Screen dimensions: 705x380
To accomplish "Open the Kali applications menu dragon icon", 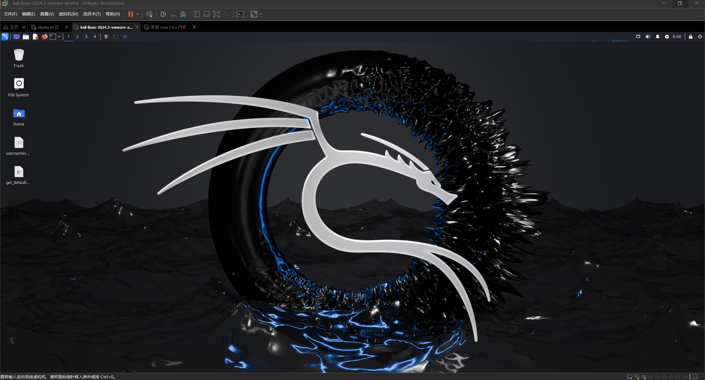I will [x=5, y=37].
